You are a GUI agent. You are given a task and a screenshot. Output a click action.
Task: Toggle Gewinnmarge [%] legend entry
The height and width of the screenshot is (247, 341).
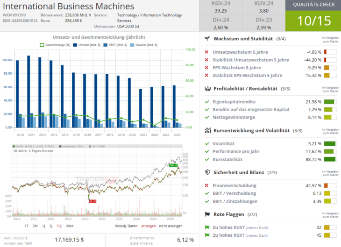[x=55, y=45]
